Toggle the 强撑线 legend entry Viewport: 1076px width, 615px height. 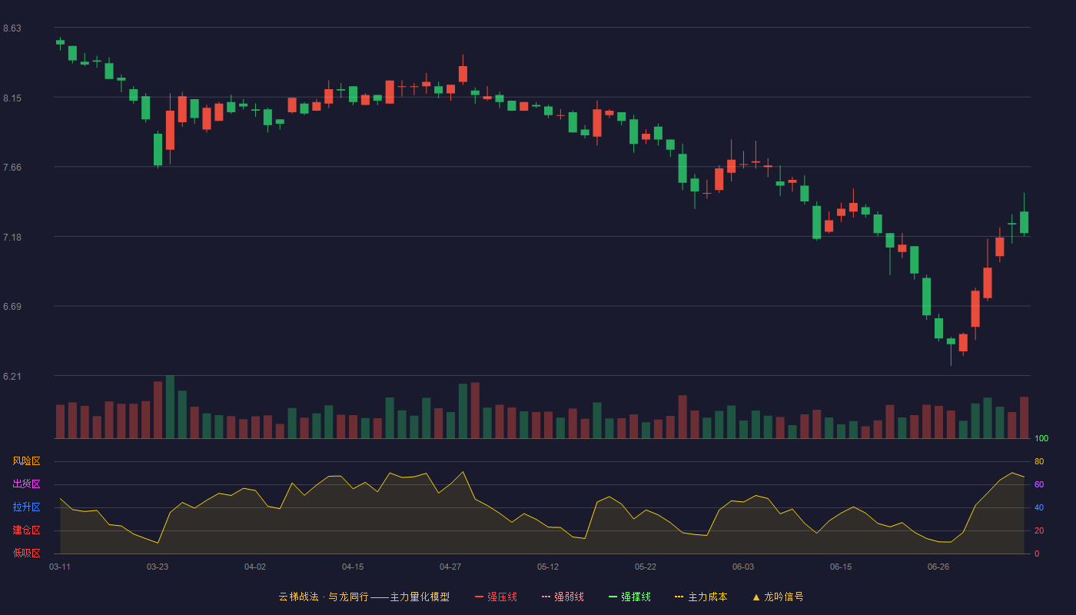tap(629, 597)
